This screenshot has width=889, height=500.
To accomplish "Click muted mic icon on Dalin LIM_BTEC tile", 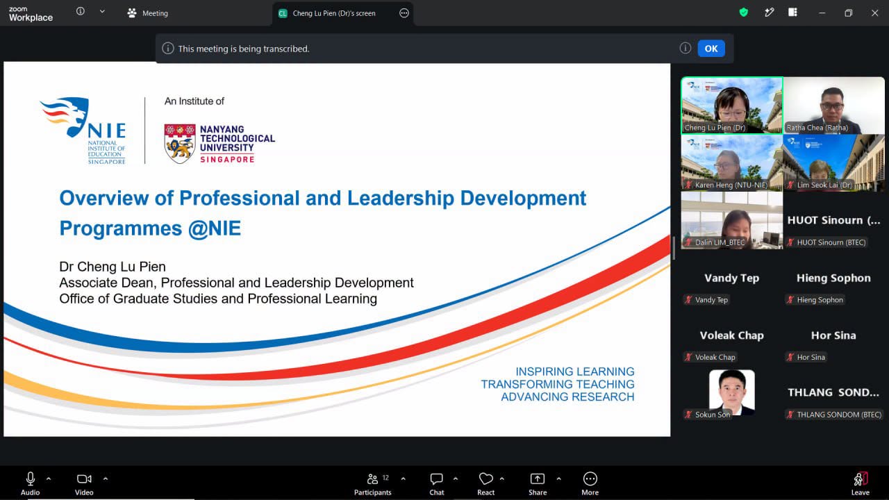I will (688, 242).
